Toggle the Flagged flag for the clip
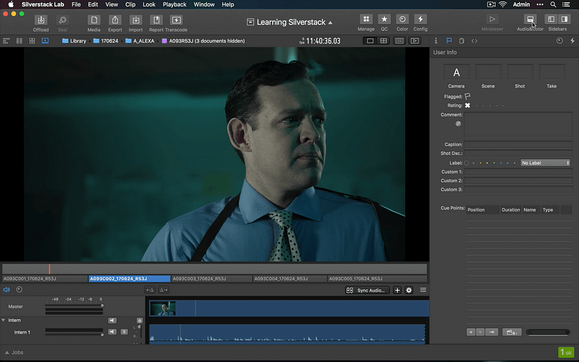 coord(467,97)
